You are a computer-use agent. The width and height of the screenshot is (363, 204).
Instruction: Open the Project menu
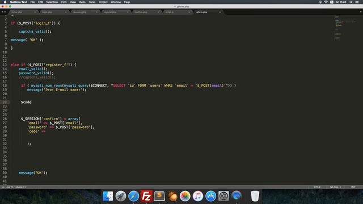tap(103, 2)
